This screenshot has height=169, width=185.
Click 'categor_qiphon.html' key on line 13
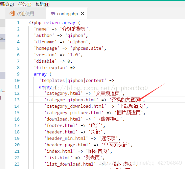(x=71, y=100)
